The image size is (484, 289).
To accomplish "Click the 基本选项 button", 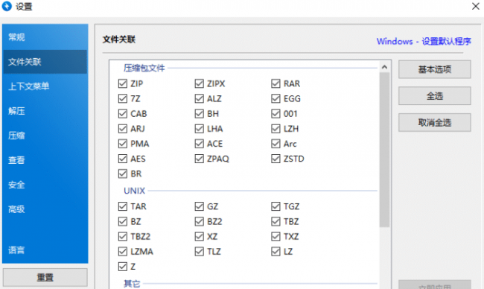I will tap(434, 69).
